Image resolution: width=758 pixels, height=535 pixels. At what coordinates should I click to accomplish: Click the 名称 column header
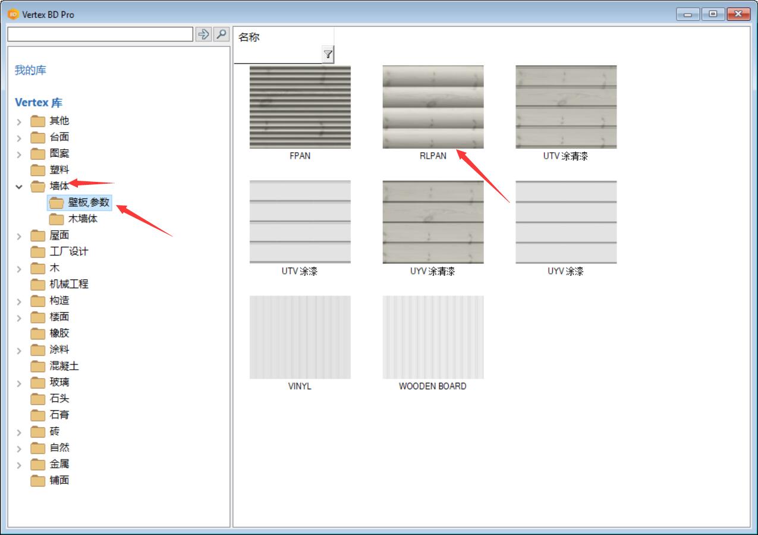pyautogui.click(x=249, y=37)
